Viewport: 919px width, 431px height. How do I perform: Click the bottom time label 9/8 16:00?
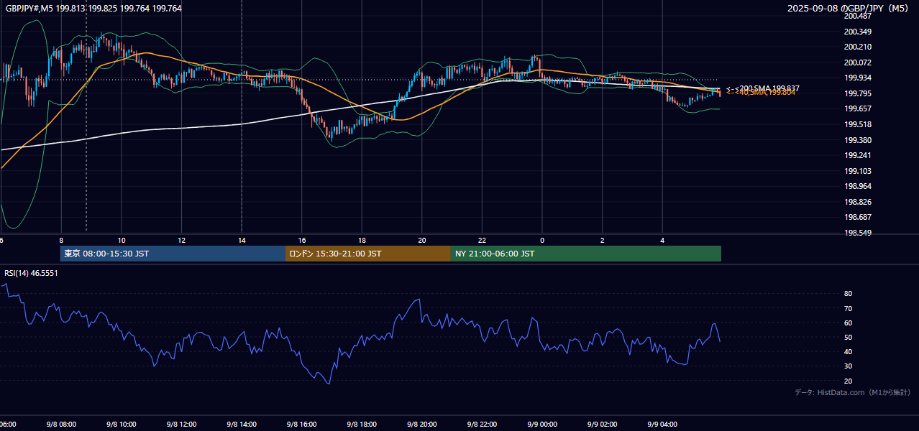click(x=302, y=424)
